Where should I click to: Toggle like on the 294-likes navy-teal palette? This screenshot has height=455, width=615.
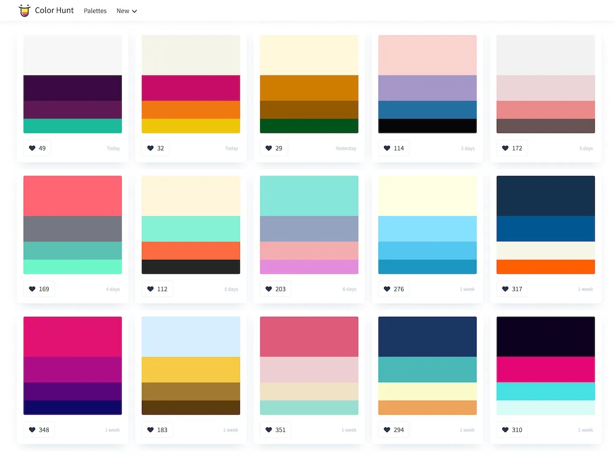387,430
